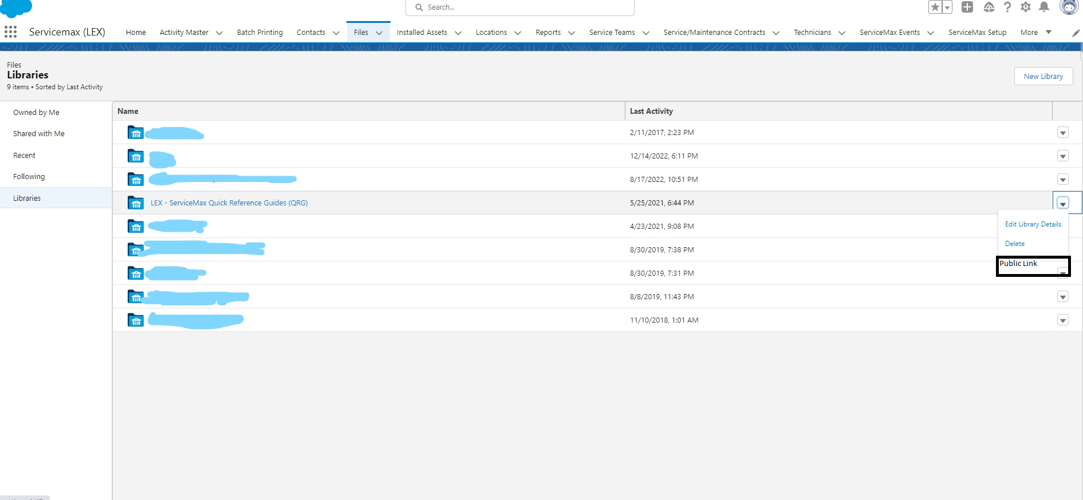Expand the Contacts tab dropdown chevron
Image resolution: width=1083 pixels, height=500 pixels.
coord(336,33)
